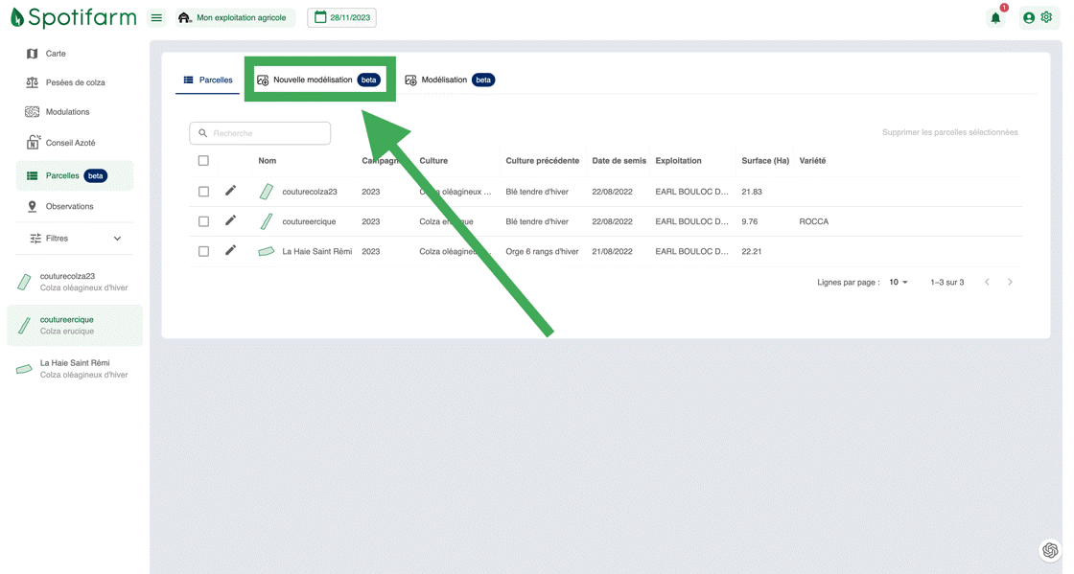This screenshot has height=574, width=1074.
Task: Select all rows with header checkbox
Action: [x=203, y=161]
